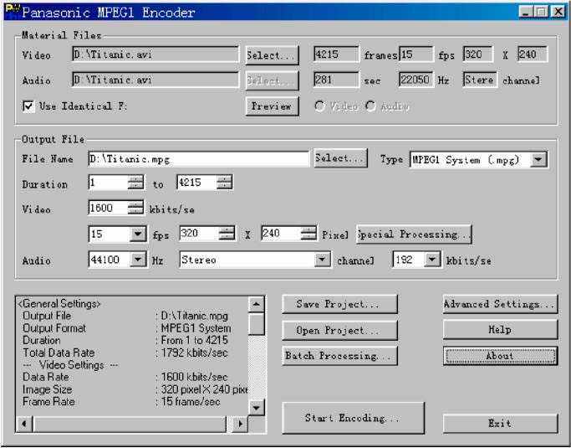Viewport: 571px width, 448px height.
Task: Click Start Encoding button
Action: coord(353,418)
